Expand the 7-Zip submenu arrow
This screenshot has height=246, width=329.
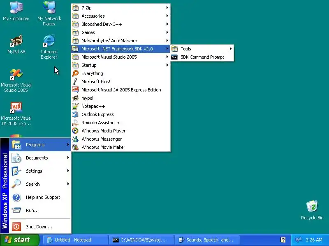coord(167,8)
